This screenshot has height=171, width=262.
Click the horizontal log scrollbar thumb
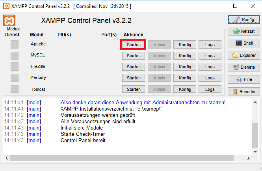tap(122, 158)
